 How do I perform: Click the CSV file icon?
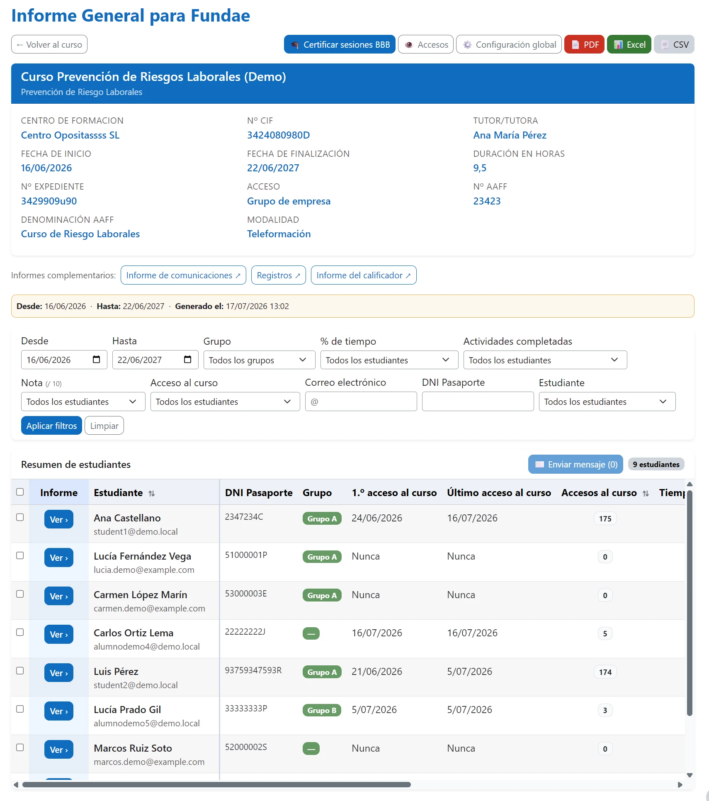pyautogui.click(x=665, y=45)
